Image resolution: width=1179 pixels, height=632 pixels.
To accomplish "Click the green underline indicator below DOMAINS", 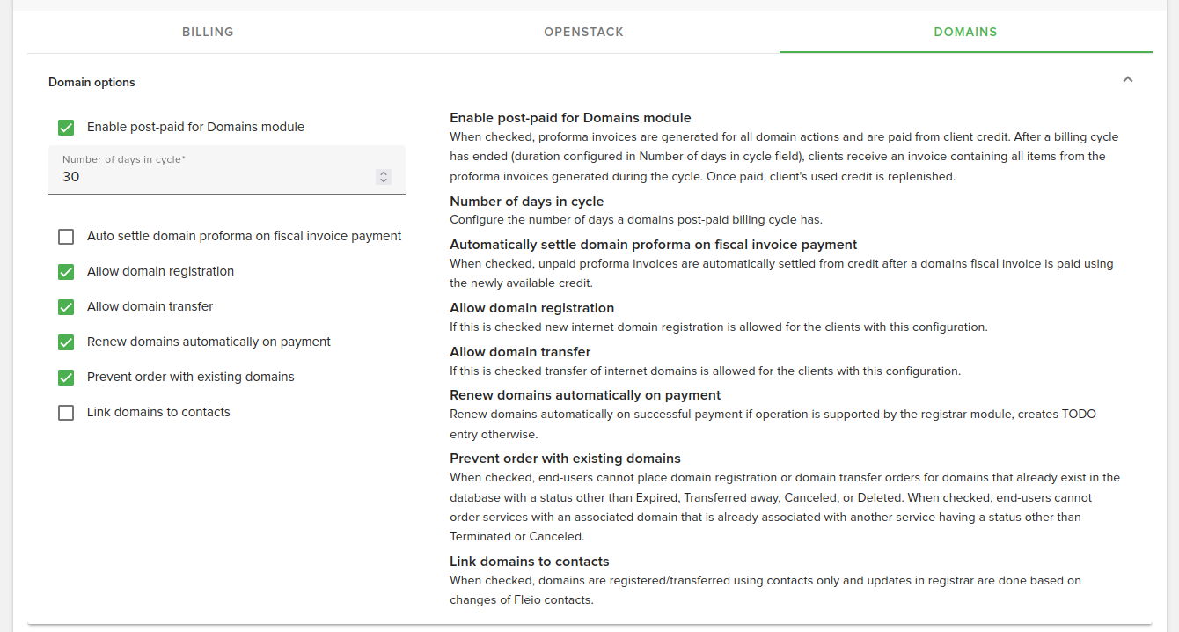I will coord(965,52).
